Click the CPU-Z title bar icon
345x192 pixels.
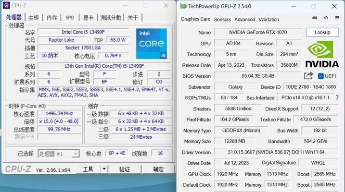(6, 5)
